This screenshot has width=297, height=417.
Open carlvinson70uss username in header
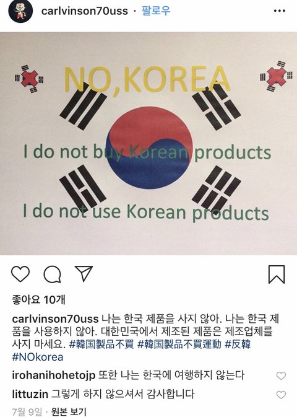click(x=85, y=11)
